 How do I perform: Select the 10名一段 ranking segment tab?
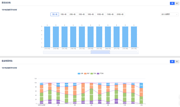[63, 14]
